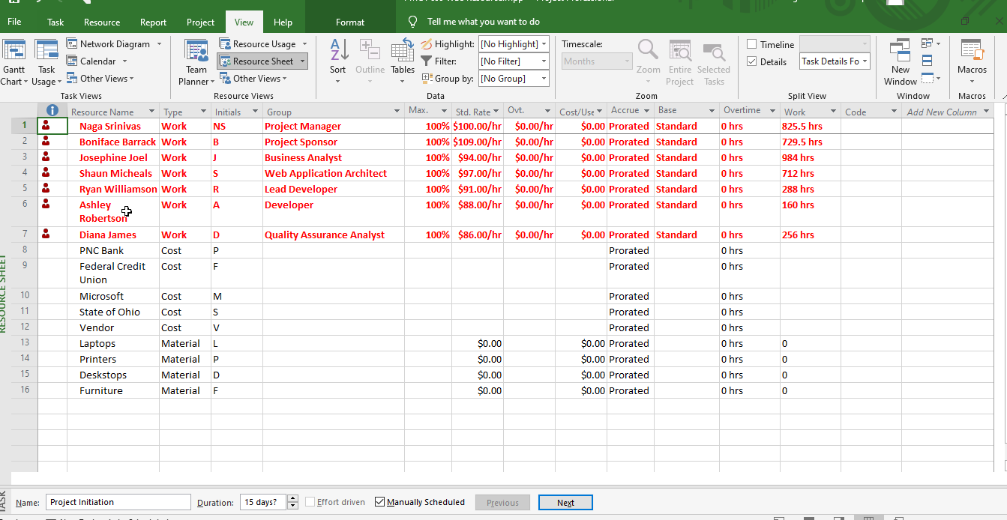Click the Web Application Architect group cell

[333, 173]
